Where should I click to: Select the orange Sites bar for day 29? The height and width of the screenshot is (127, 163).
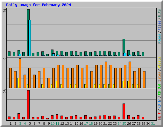(x=144, y=79)
